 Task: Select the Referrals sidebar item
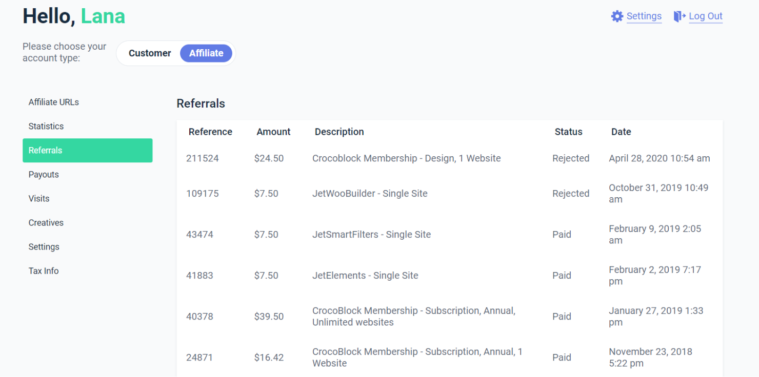pyautogui.click(x=87, y=150)
